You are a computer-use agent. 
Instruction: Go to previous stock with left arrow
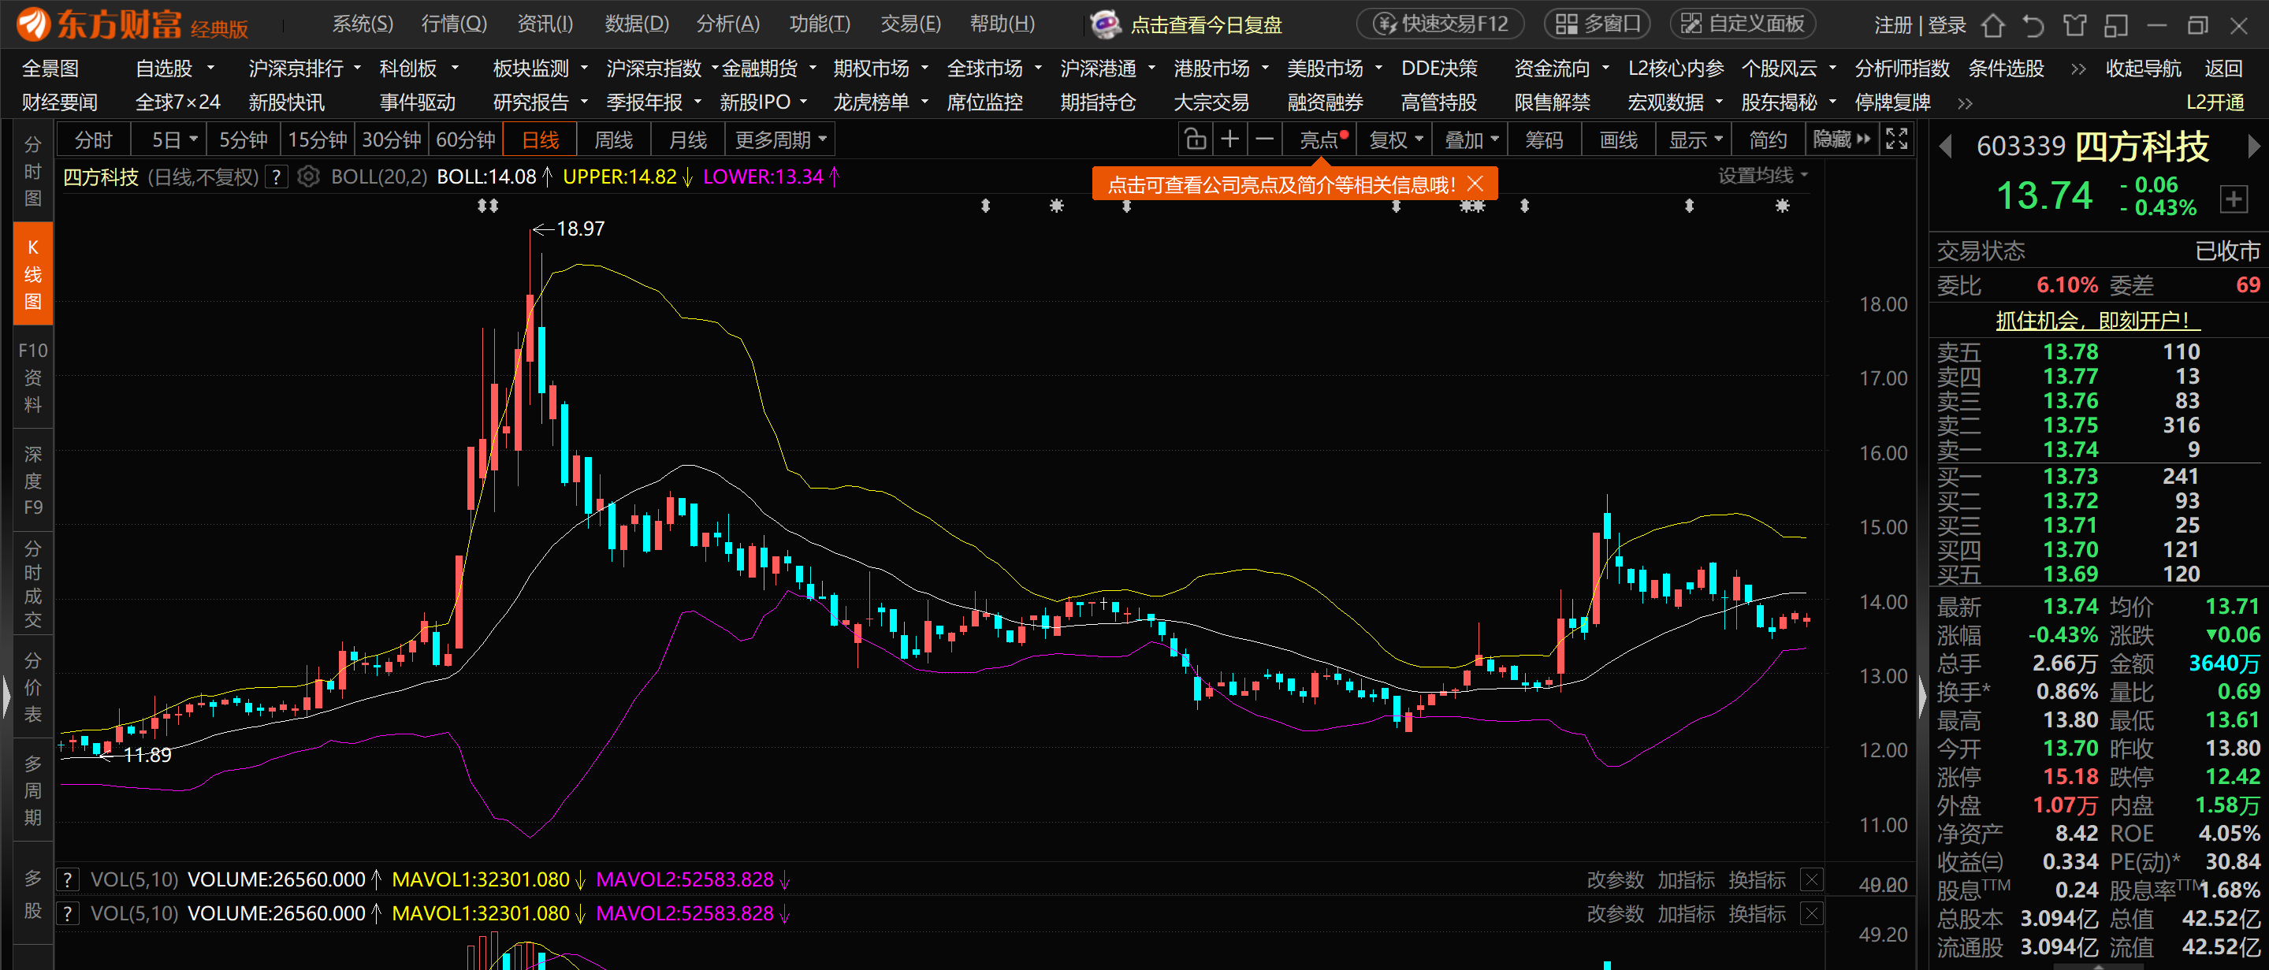click(1946, 147)
